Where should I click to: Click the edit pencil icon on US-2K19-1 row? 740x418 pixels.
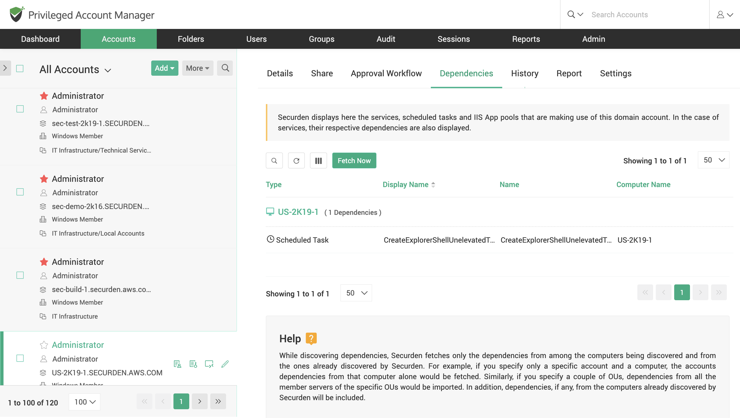pyautogui.click(x=225, y=364)
